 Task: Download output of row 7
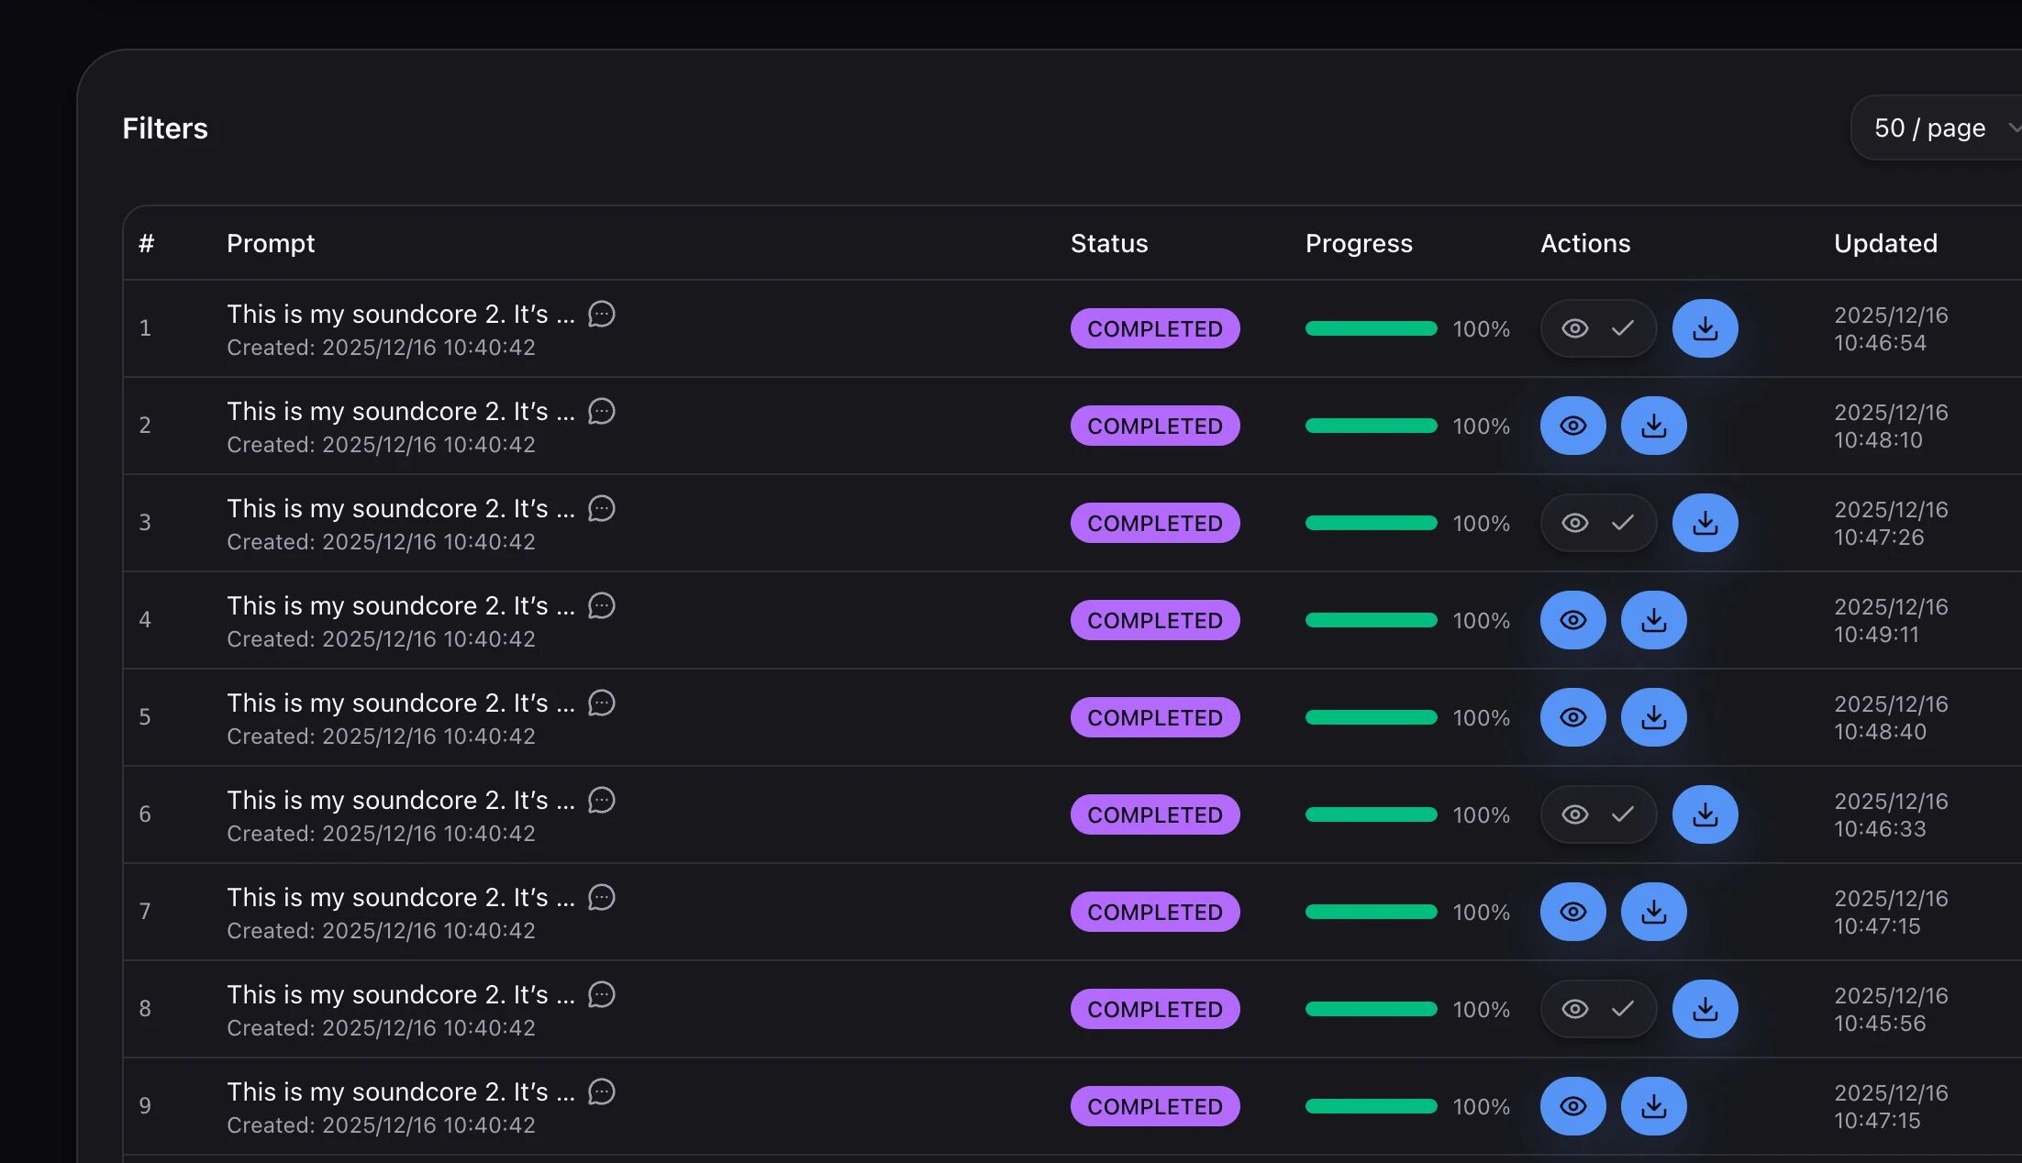[x=1653, y=912]
